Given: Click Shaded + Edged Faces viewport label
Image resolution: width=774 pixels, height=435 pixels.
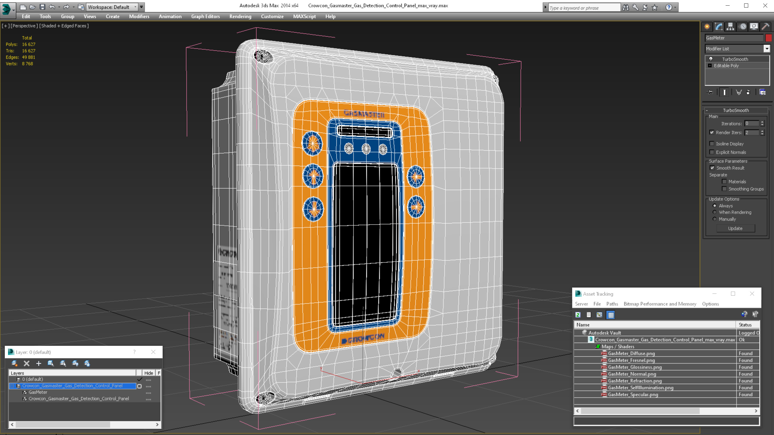Looking at the screenshot, I should click(64, 26).
